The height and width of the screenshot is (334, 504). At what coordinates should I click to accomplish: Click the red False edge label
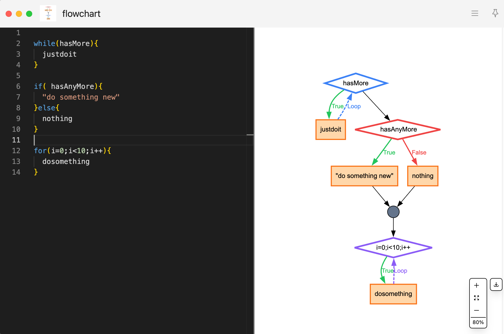pyautogui.click(x=419, y=152)
